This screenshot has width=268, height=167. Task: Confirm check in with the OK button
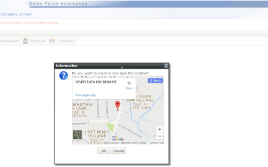pyautogui.click(x=104, y=150)
